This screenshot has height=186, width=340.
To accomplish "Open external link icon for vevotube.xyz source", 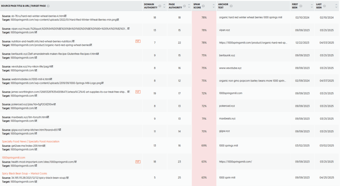I will coord(52,66).
